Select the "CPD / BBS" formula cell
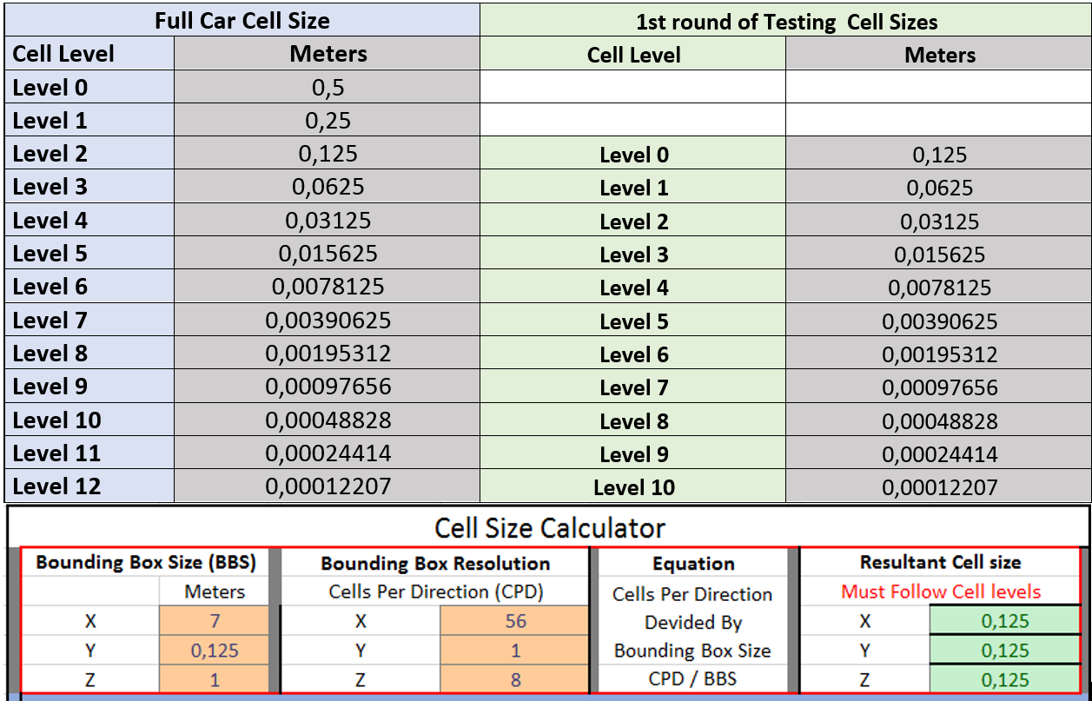The width and height of the screenshot is (1092, 701). point(692,678)
